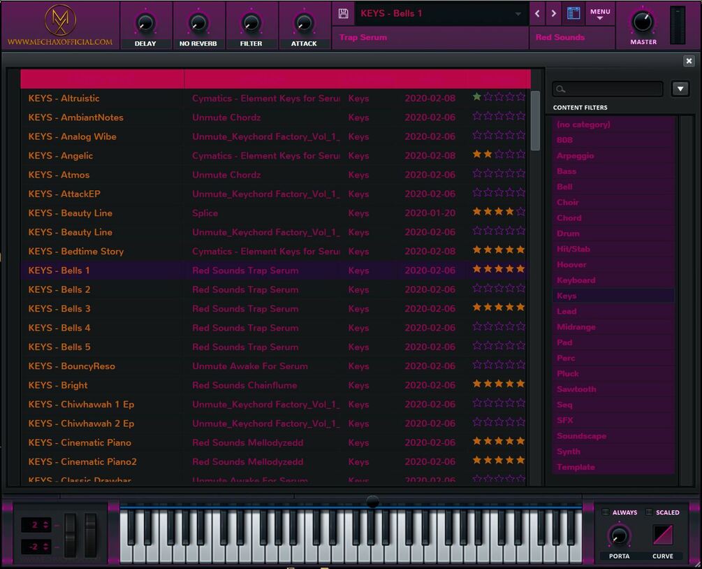Click the Red Sounds author field
Screen dimensions: 702x569
(x=571, y=37)
